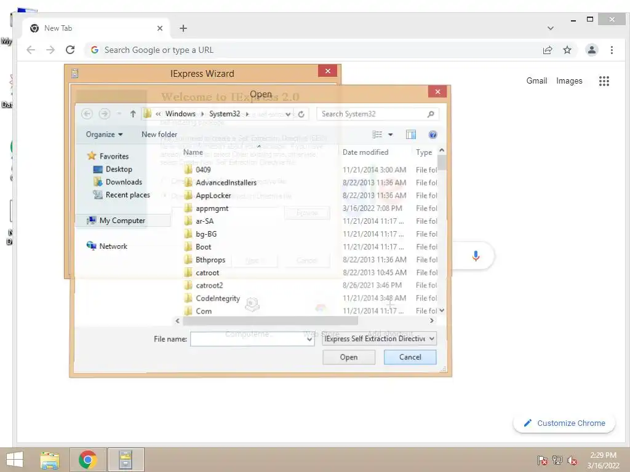Open recent locations dropdown arrow

119,114
